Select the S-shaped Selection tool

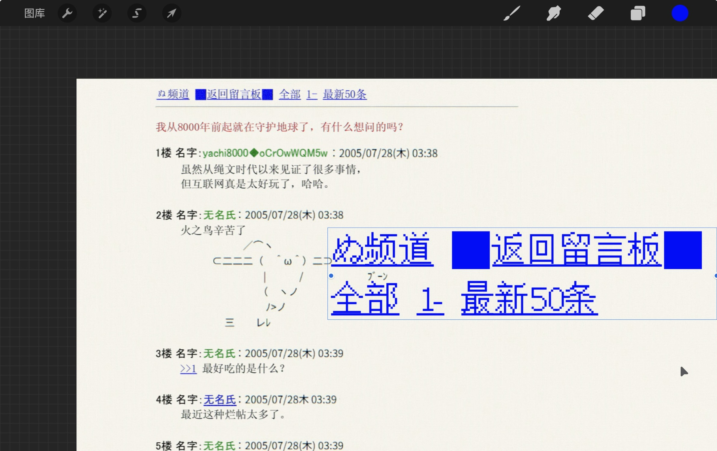click(137, 13)
